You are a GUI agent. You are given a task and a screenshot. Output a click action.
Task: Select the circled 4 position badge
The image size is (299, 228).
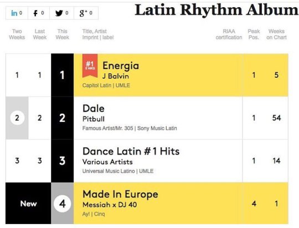click(x=63, y=204)
